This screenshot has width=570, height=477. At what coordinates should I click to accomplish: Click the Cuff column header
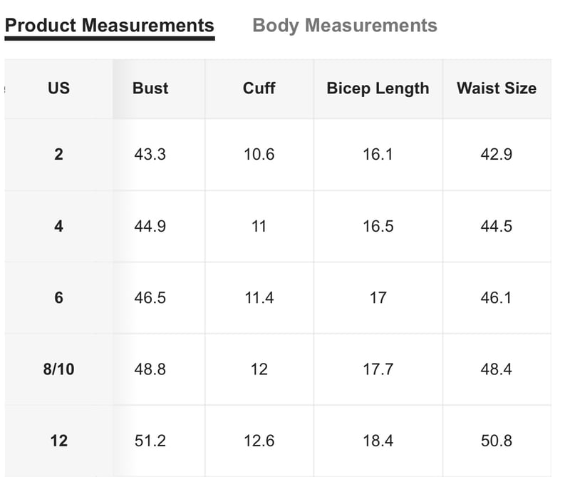pyautogui.click(x=259, y=88)
